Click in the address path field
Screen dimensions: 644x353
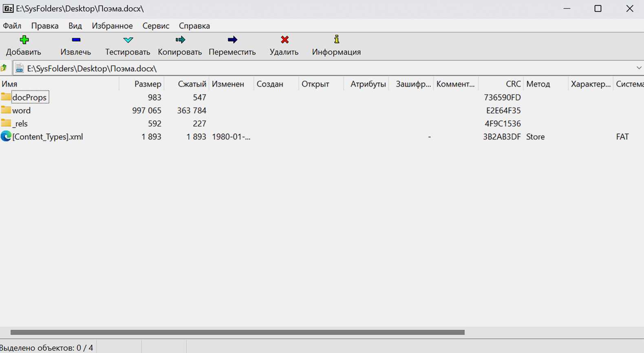pyautogui.click(x=285, y=68)
